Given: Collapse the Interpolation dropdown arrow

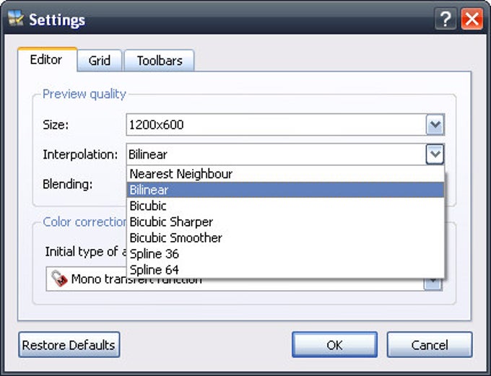Looking at the screenshot, I should coord(435,154).
